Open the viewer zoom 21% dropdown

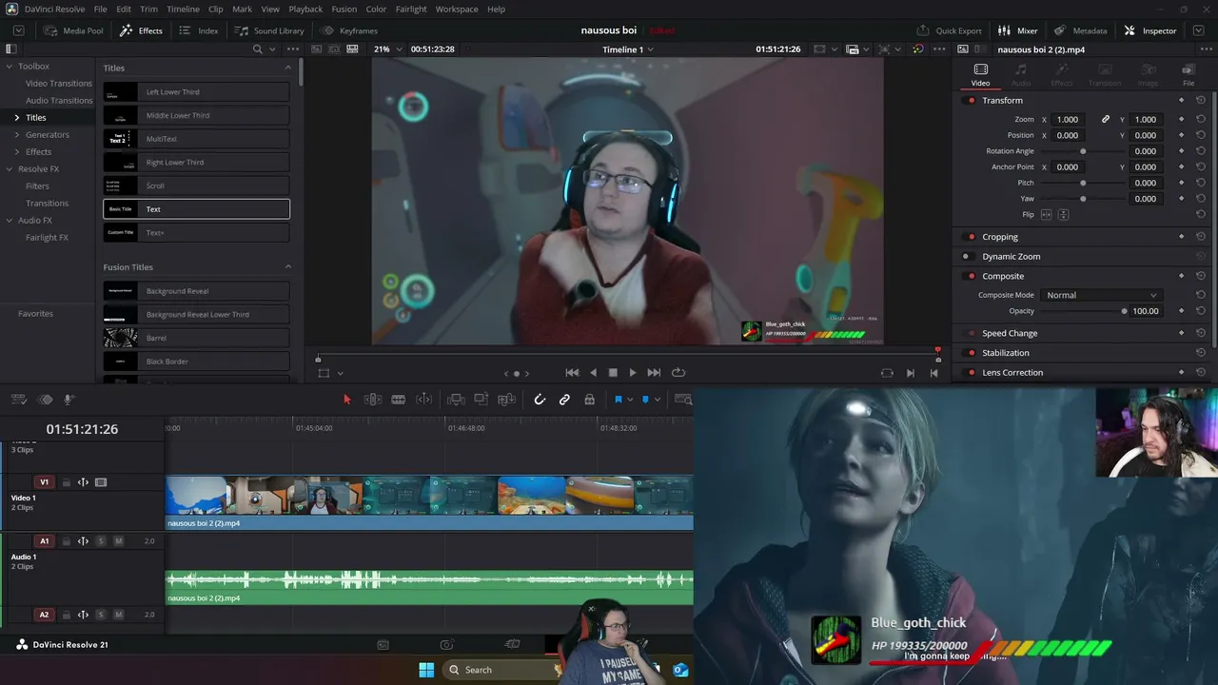click(x=388, y=49)
